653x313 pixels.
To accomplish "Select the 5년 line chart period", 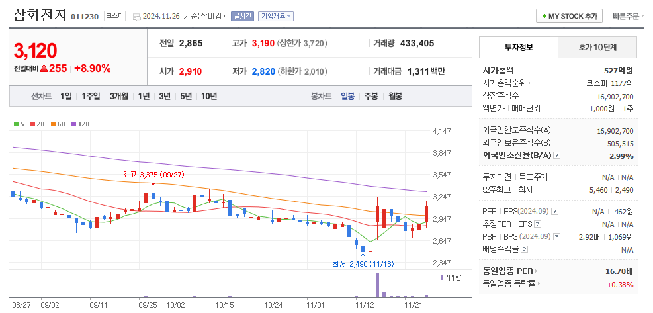I will [x=186, y=96].
